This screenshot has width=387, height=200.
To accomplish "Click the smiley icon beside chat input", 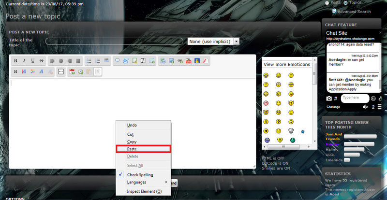I will click(373, 98).
